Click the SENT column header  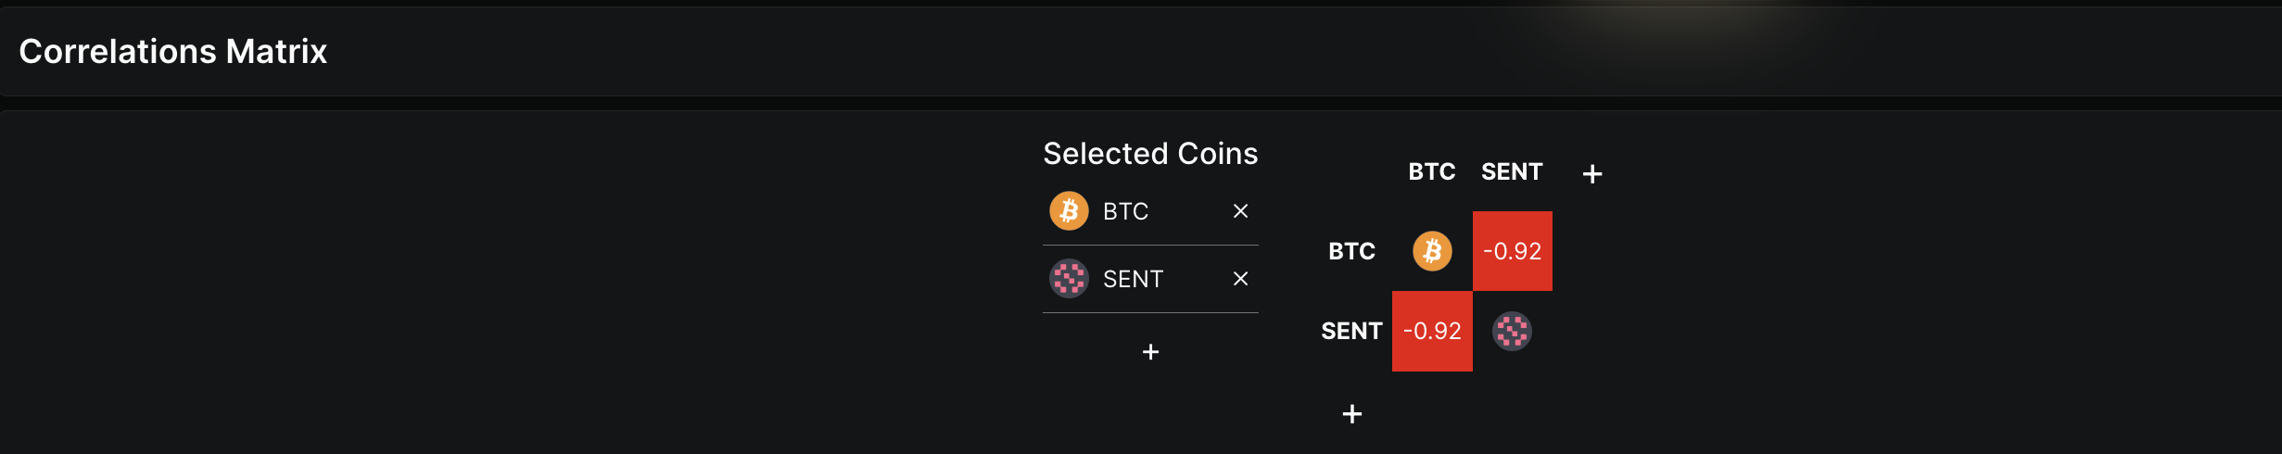coord(1512,171)
